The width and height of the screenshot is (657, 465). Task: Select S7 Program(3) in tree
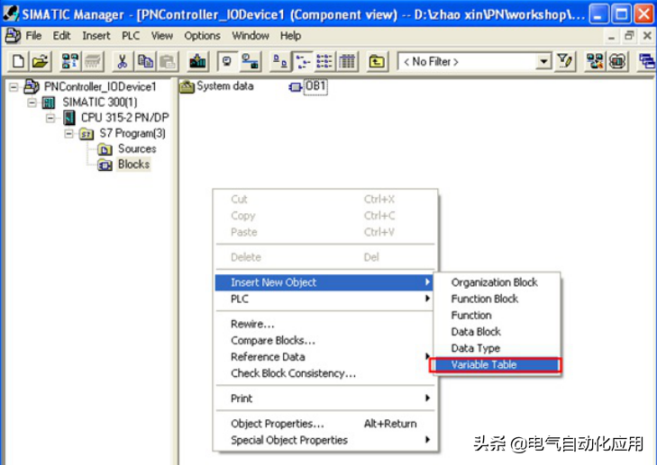coord(132,133)
